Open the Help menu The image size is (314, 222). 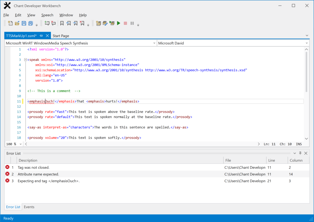coord(83,15)
